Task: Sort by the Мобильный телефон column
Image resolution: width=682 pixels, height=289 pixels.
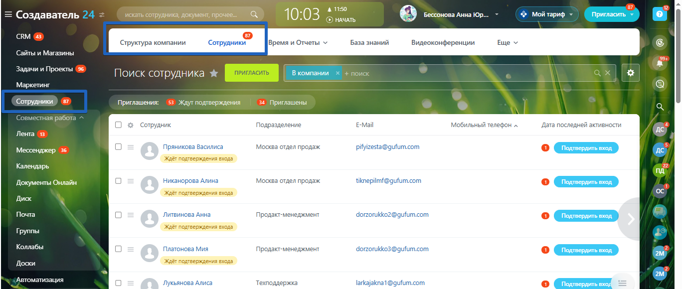Action: [x=484, y=125]
